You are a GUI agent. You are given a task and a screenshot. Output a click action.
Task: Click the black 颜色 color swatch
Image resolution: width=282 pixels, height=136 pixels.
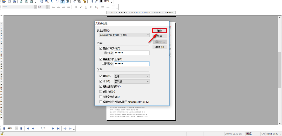101,1
